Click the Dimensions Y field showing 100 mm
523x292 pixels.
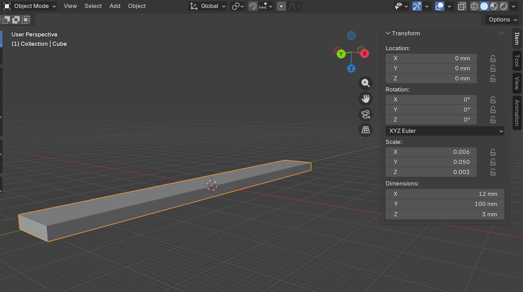445,204
